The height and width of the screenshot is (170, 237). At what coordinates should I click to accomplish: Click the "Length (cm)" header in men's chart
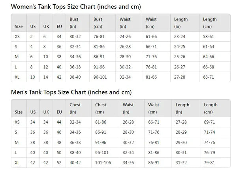tap(211, 108)
